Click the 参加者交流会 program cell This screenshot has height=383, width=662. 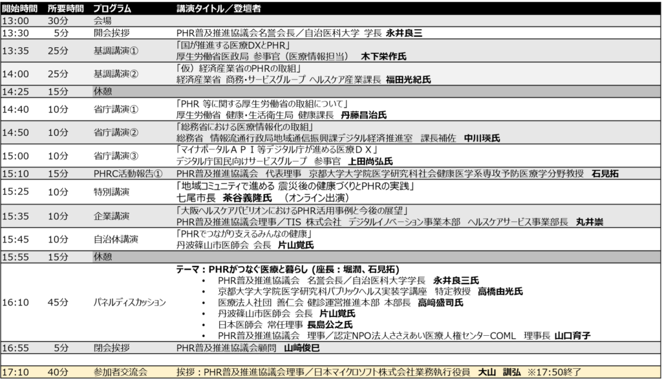(121, 372)
